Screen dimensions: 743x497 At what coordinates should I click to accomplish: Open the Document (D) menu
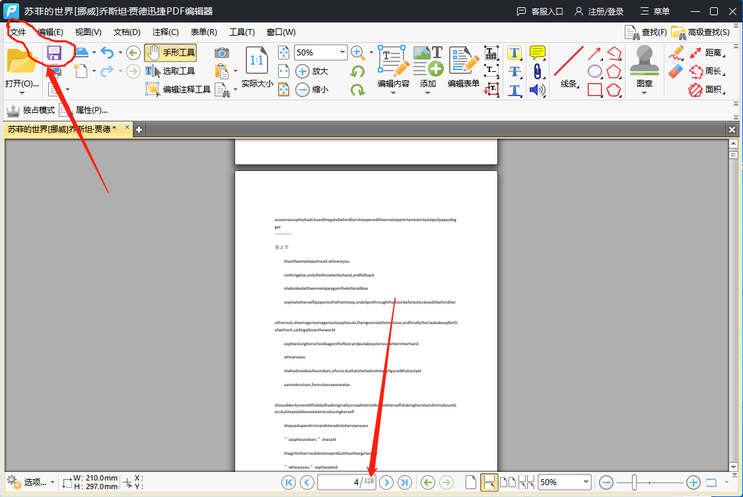click(x=127, y=32)
